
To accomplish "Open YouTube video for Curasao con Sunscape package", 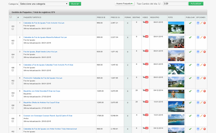I will pyautogui.click(x=145, y=116).
